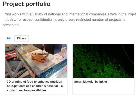The width and height of the screenshot is (139, 97).
Task: Click the 'Project portfolio' heading
Action: point(27,4)
